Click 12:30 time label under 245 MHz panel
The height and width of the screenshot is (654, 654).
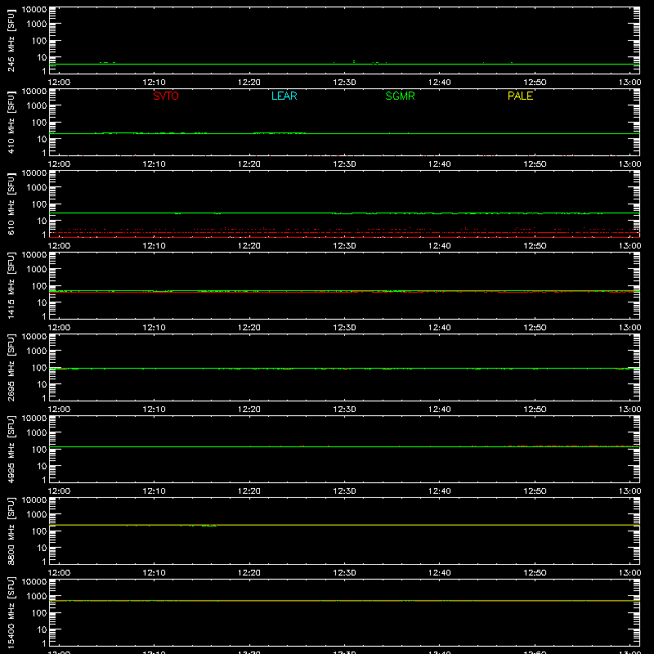click(344, 83)
